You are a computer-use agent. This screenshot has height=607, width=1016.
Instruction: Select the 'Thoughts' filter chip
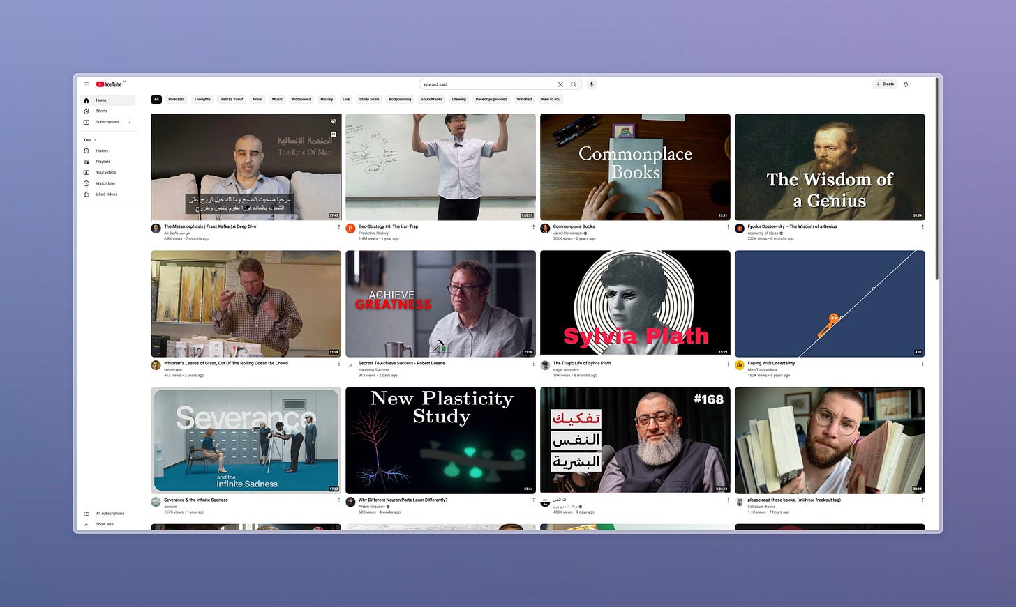click(202, 99)
